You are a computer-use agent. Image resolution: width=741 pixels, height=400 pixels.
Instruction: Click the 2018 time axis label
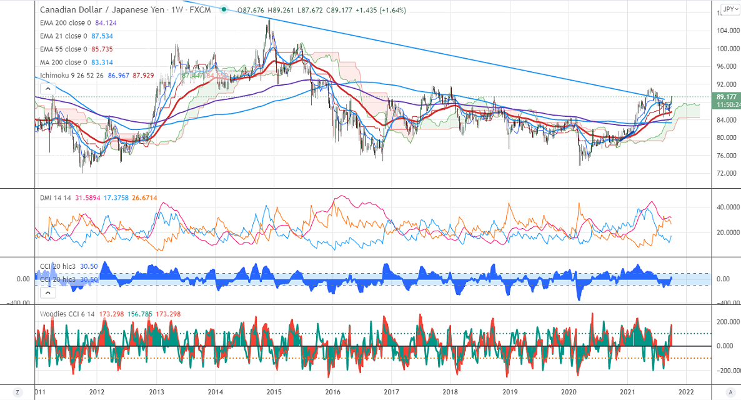coord(450,392)
